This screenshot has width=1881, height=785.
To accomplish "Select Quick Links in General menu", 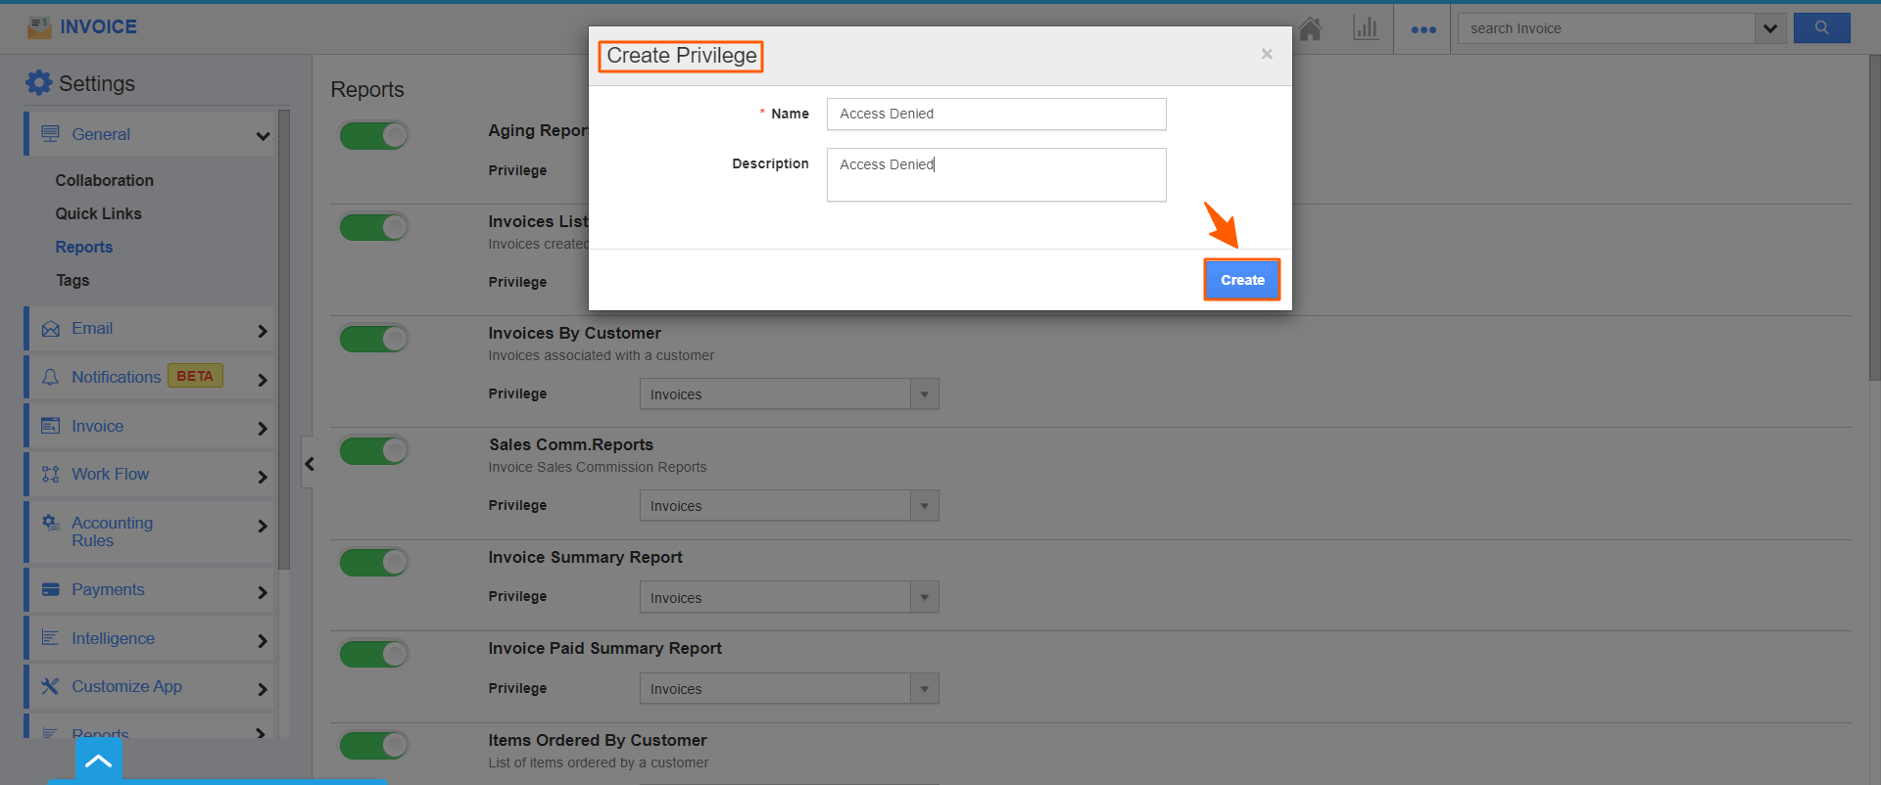I will 99,213.
